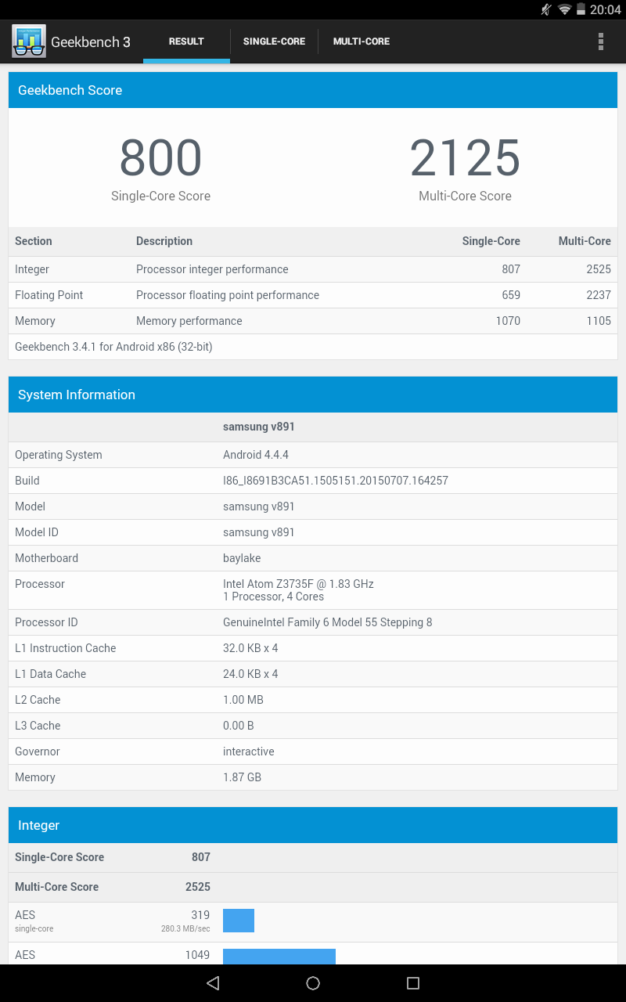The image size is (626, 1002).
Task: Select the Single-Core Score caption below 800
Action: [x=160, y=196]
